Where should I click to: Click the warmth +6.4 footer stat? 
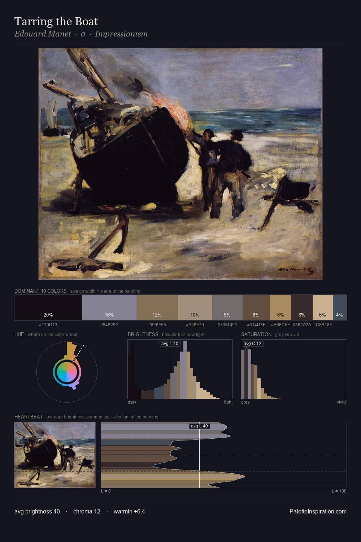point(129,511)
